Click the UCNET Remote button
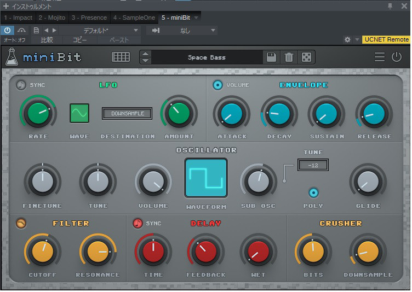Viewport: 412px width, 292px height. 386,39
